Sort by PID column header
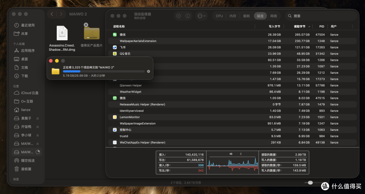Screen dimensions: 365x194 tap(322, 27)
